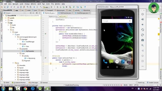Tap the app drawer icon on emulator
Viewport: 162px width, 91px height.
117,62
